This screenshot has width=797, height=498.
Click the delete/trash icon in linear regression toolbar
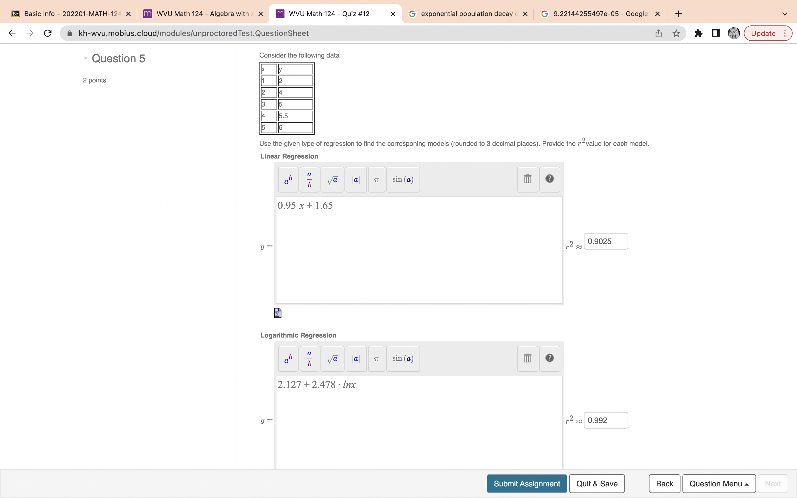(x=527, y=179)
